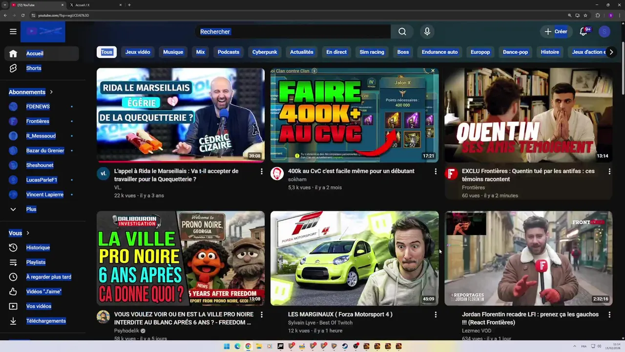The width and height of the screenshot is (625, 352).
Task: Go to Accueil in the sidebar
Action: (x=42, y=54)
